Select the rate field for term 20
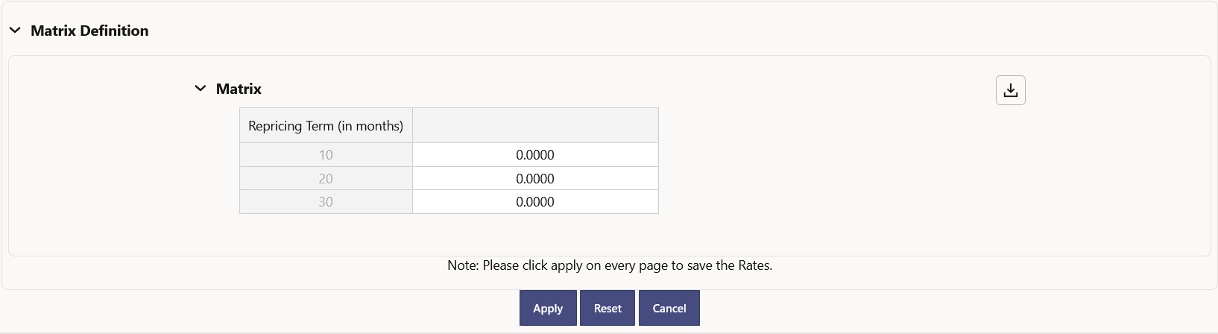Viewport: 1218px width, 334px height. (x=535, y=179)
